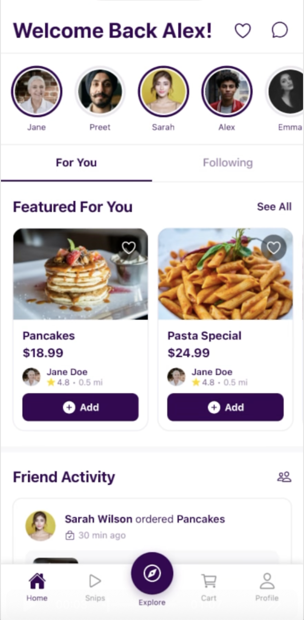Viewport: 304px width, 620px height.
Task: Open the Snips play icon
Action: (95, 581)
